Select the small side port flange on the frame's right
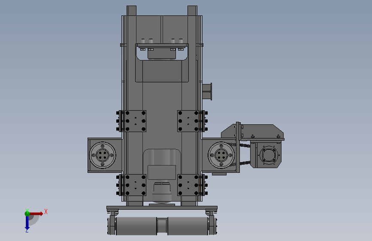The width and height of the screenshot is (372, 241). 207,92
